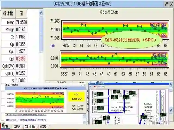Click the statistics panel scrollbar thumb

(x=41, y=34)
